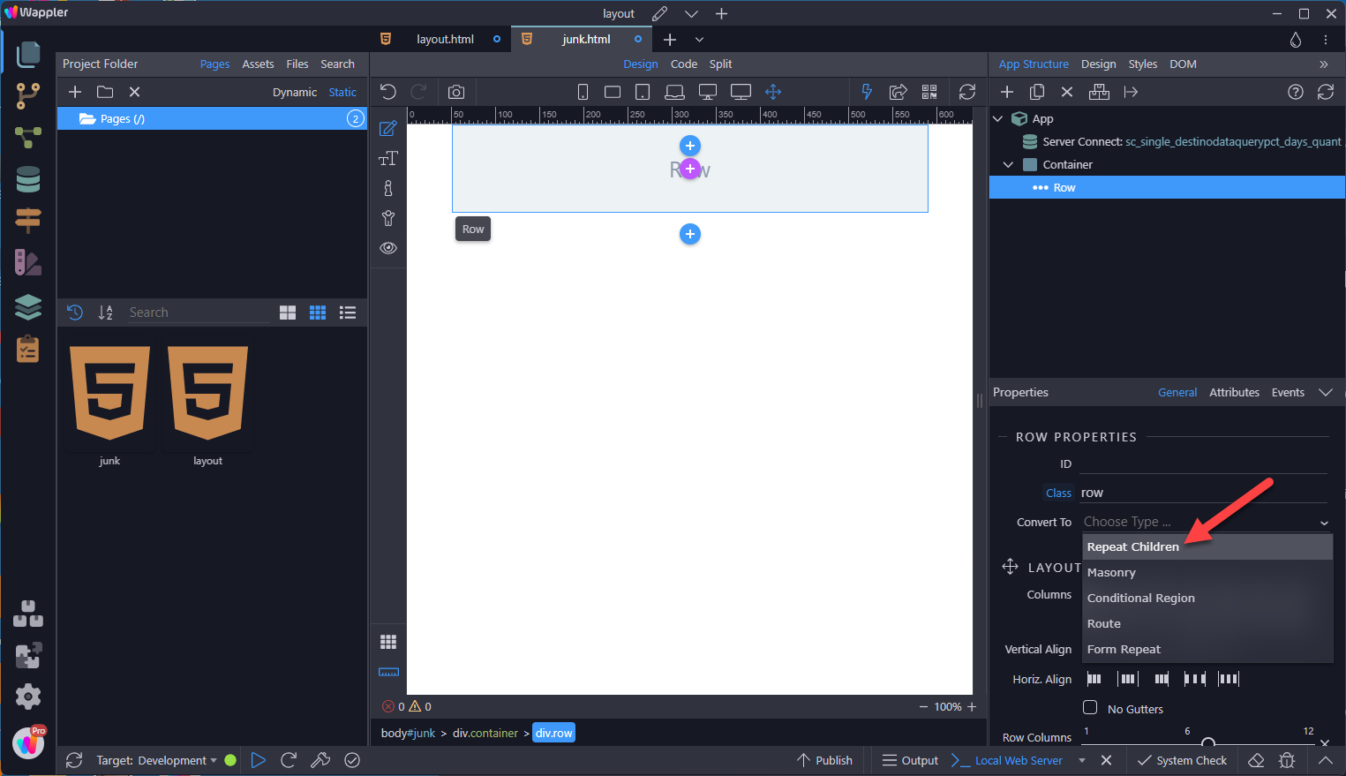Click the Row Columns slider handle
The width and height of the screenshot is (1346, 776).
(1207, 742)
